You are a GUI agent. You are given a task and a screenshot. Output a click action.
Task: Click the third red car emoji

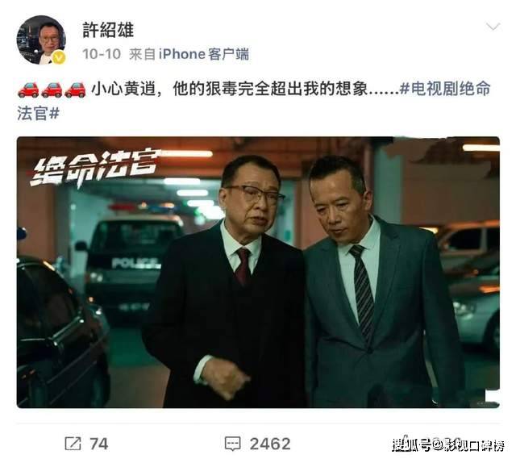tap(75, 90)
